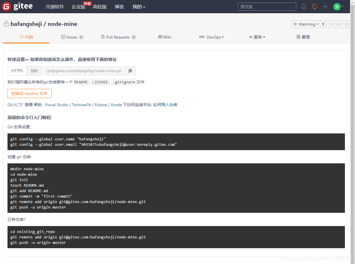The image size is (355, 264).
Task: Click the touch README.md command line
Action: [27, 185]
